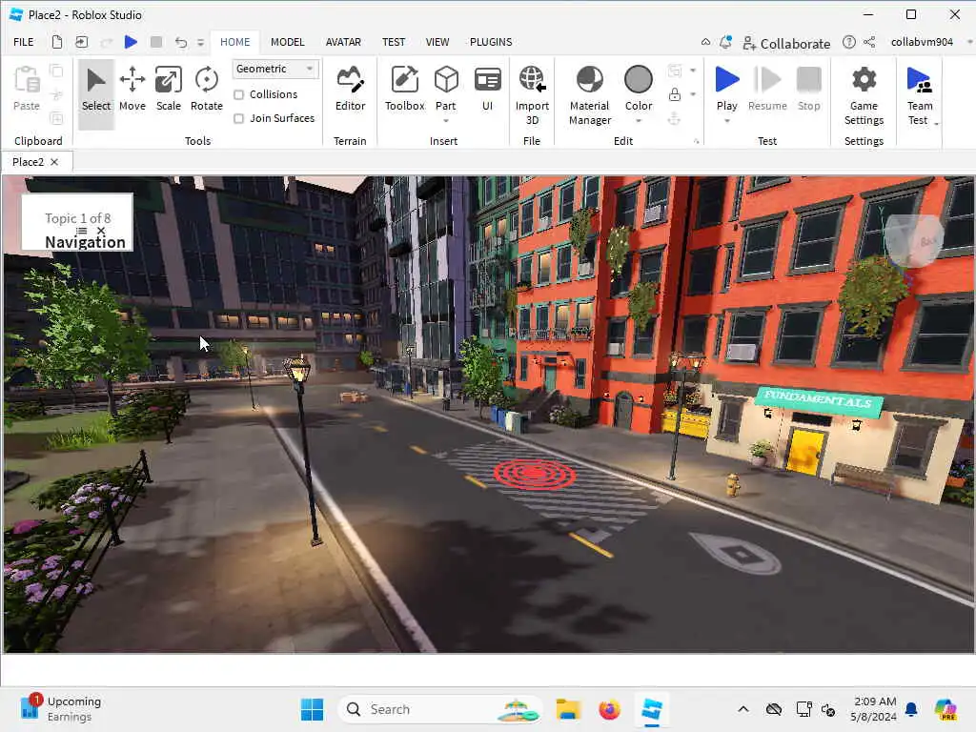
Task: Toggle the Collisions checkbox
Action: coord(238,94)
